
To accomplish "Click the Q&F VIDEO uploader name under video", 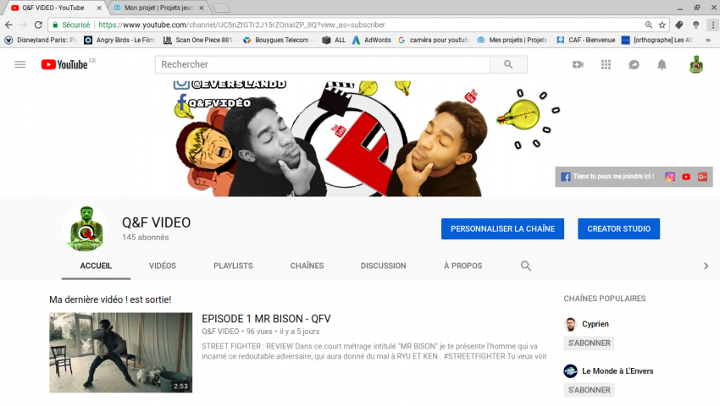I will 220,332.
